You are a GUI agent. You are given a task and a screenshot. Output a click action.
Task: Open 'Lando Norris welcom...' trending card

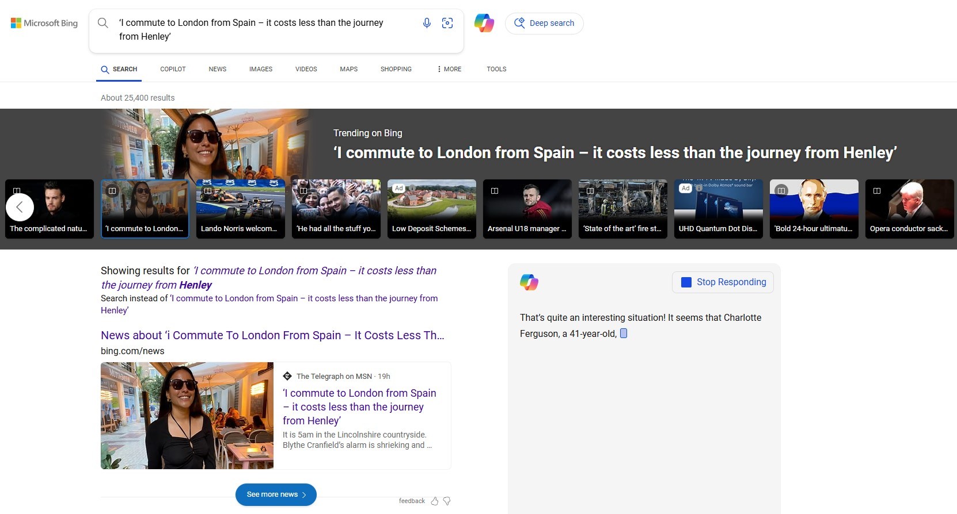pos(241,209)
